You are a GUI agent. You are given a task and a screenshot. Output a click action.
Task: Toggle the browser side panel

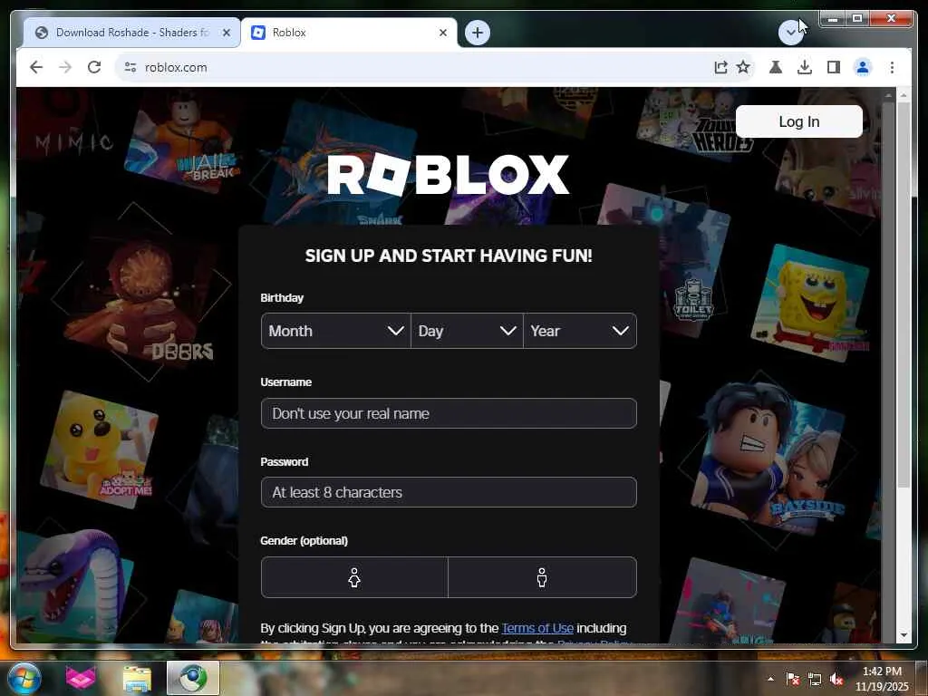tap(834, 67)
